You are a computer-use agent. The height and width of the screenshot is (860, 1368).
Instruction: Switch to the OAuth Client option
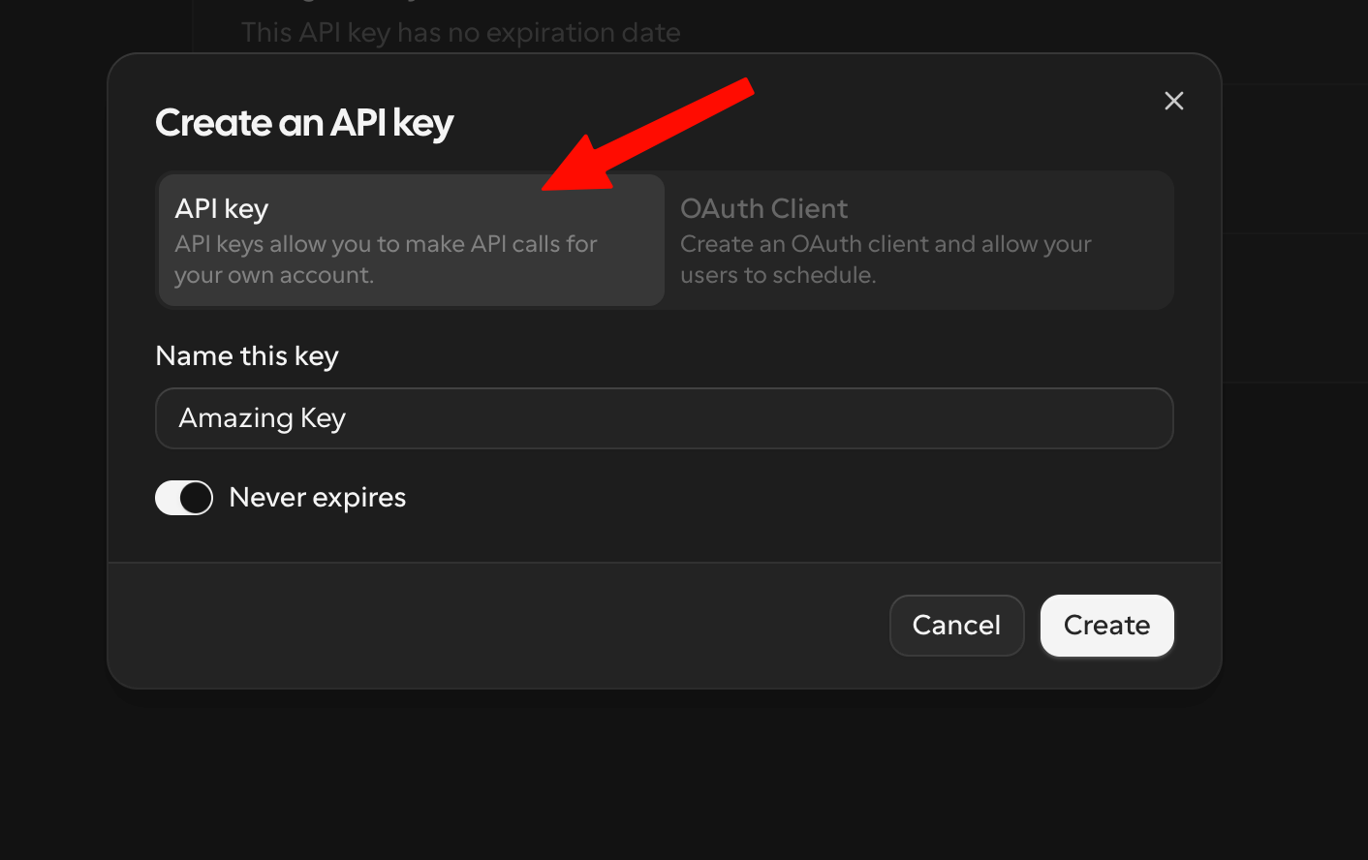click(918, 240)
